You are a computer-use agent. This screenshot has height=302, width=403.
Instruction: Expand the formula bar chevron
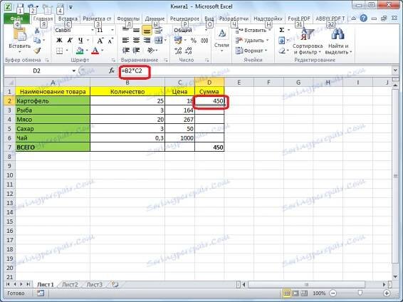[395, 71]
